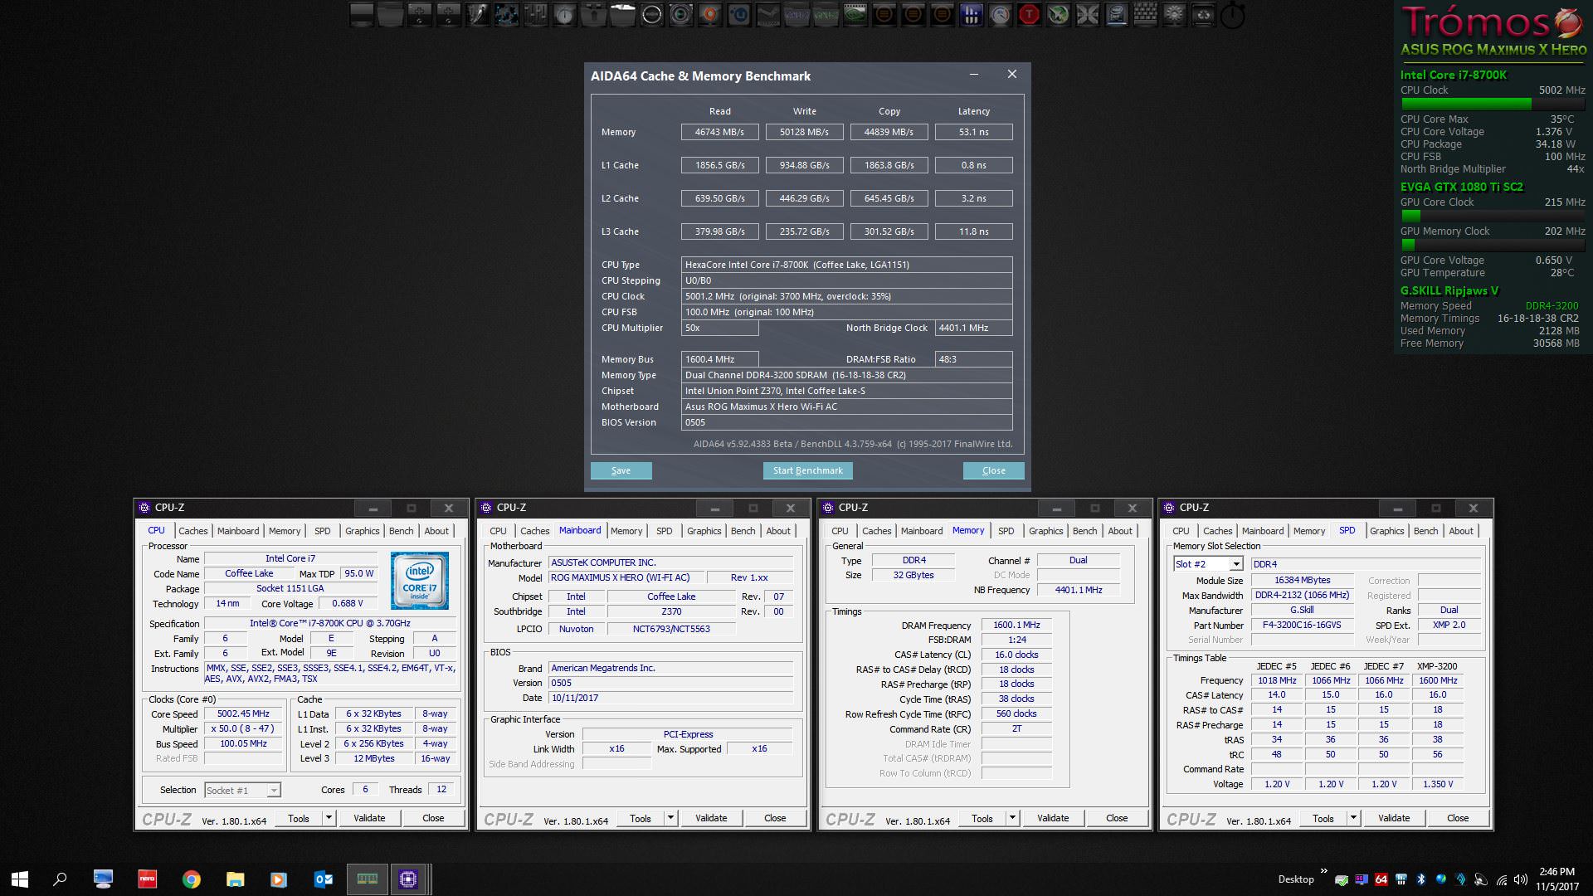This screenshot has width=1593, height=896.
Task: Open the Nvidia icon in the top dock
Action: tap(855, 15)
